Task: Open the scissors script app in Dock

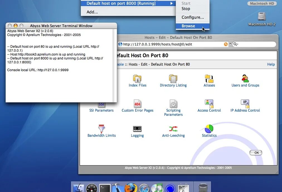Action: [x=183, y=188]
